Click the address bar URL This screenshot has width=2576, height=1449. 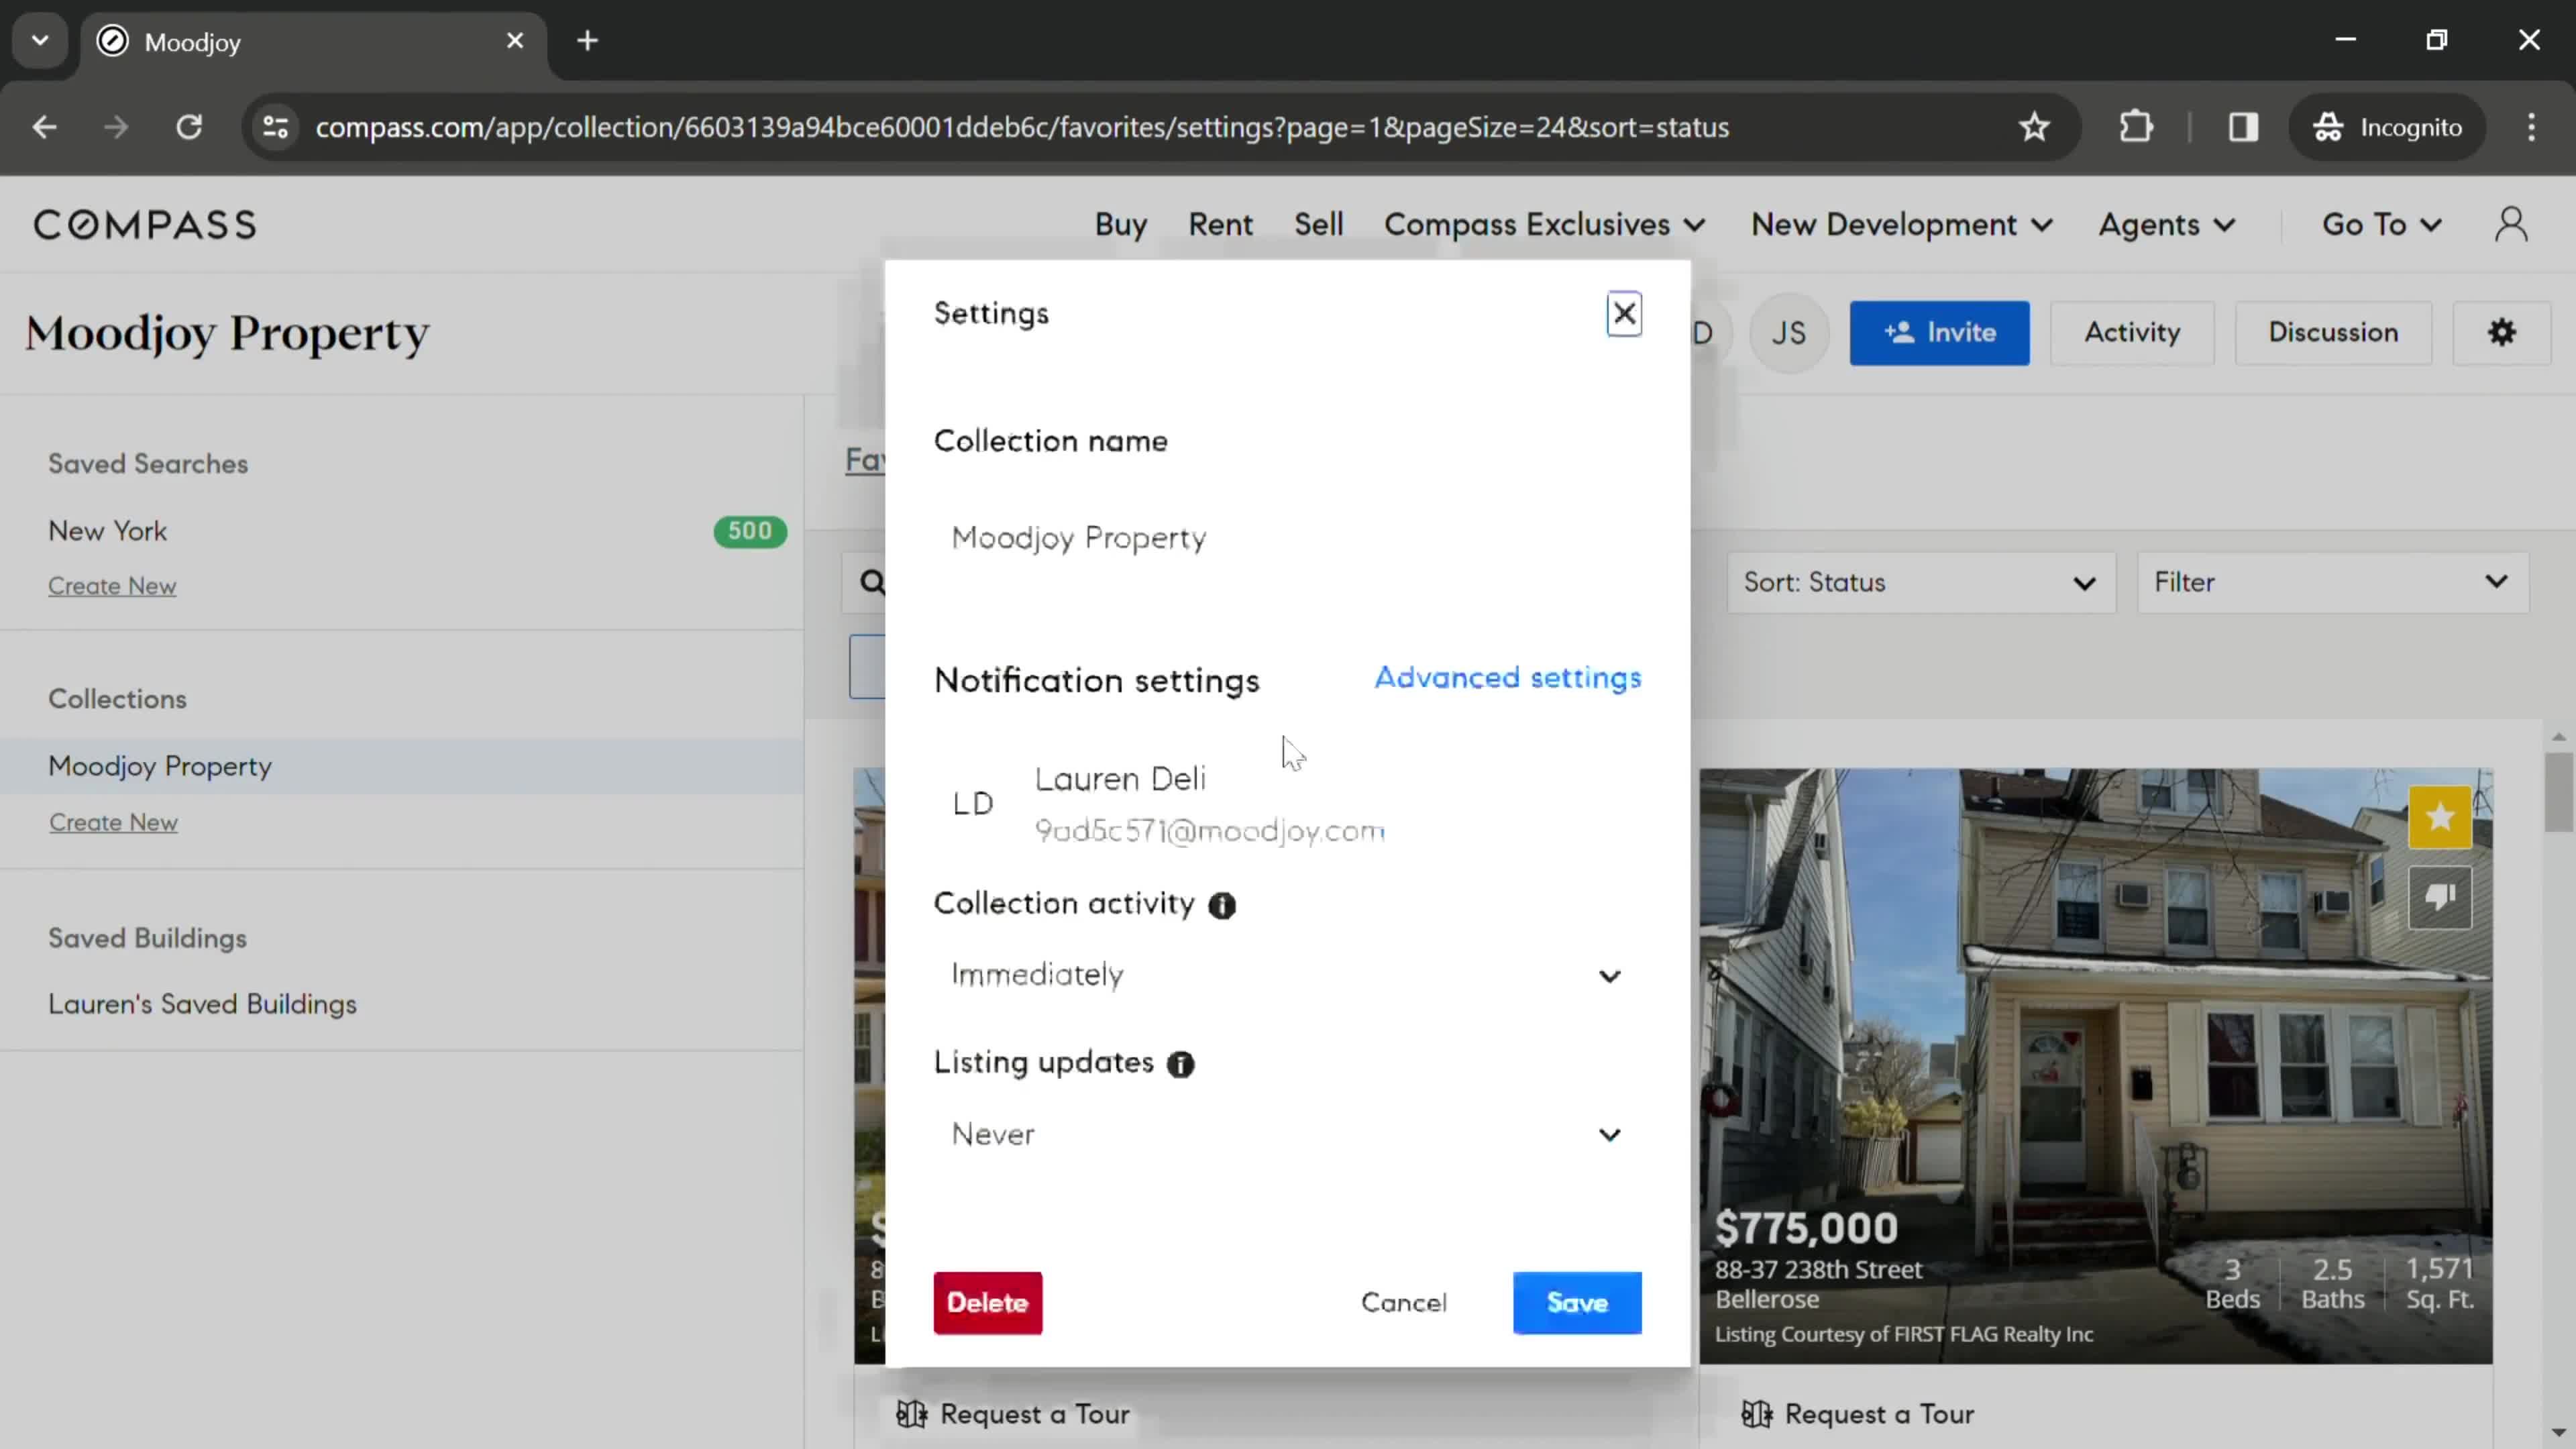point(1022,127)
